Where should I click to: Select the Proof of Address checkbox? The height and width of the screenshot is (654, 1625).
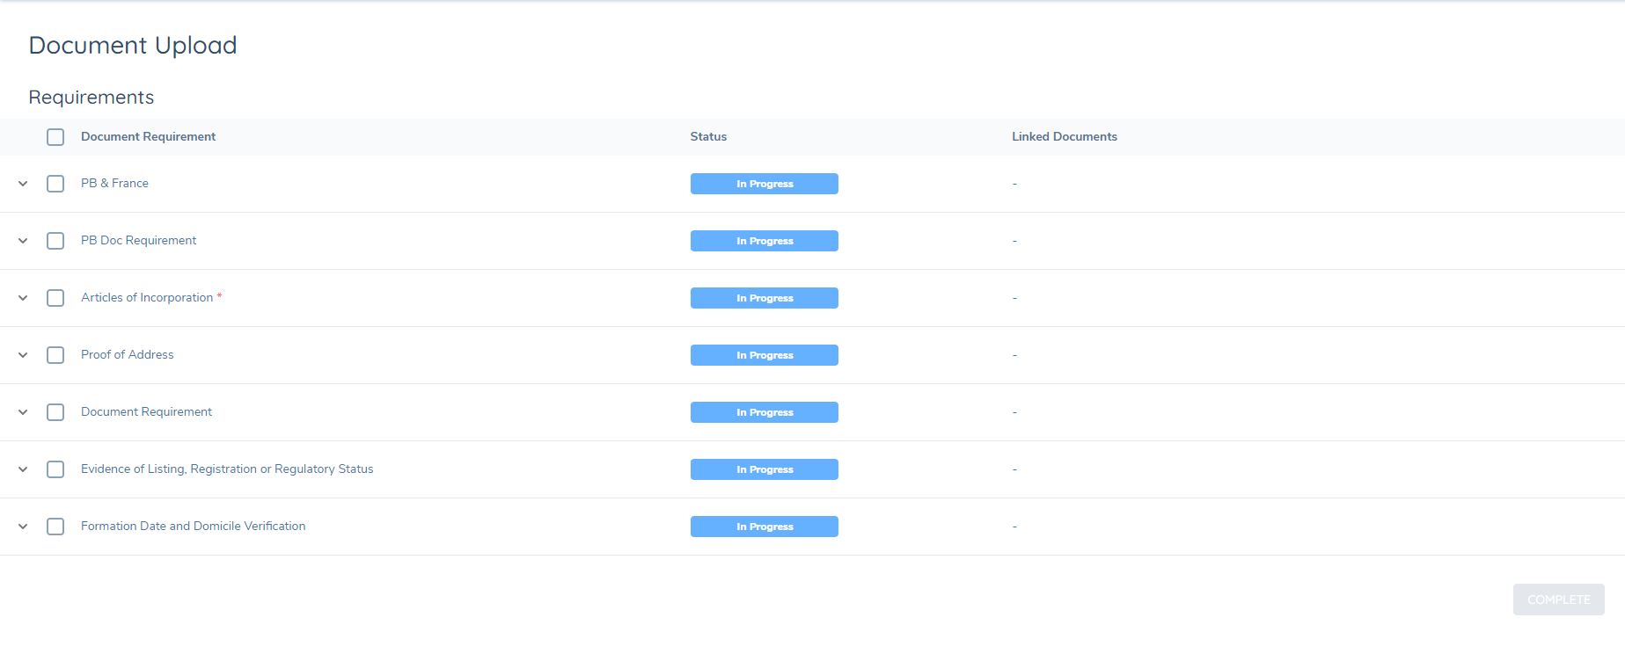(x=55, y=355)
